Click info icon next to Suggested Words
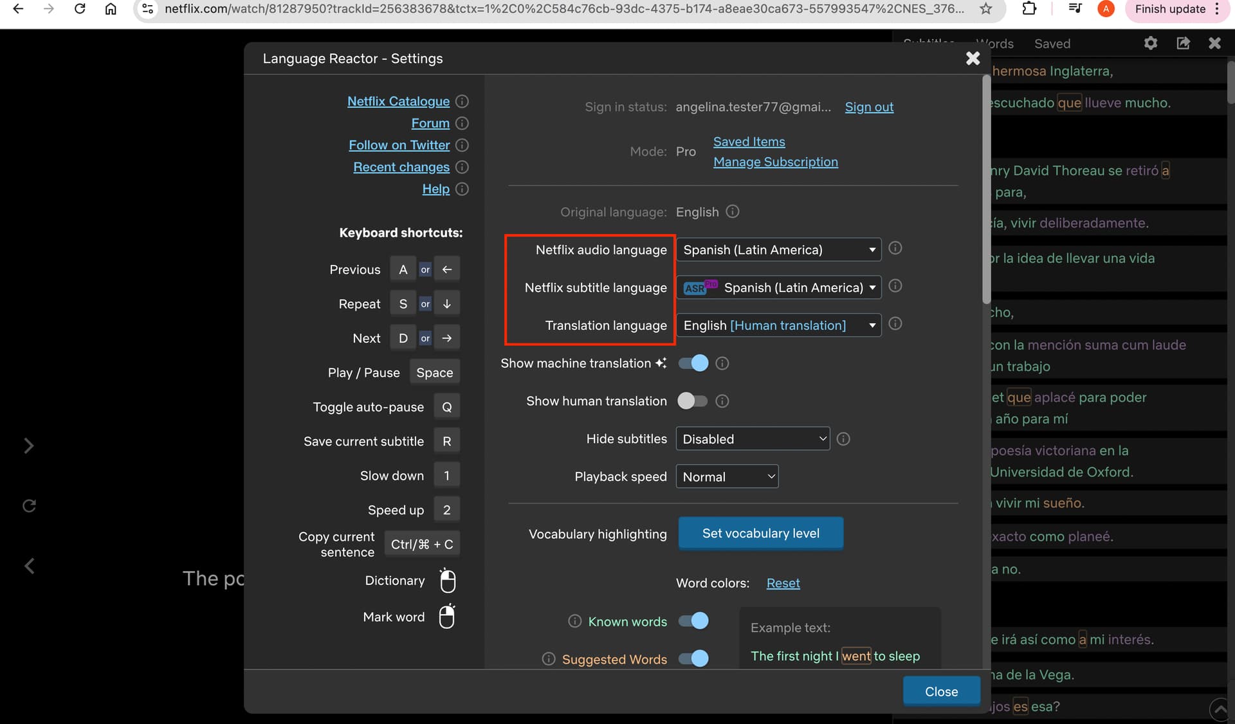The image size is (1235, 724). click(549, 659)
